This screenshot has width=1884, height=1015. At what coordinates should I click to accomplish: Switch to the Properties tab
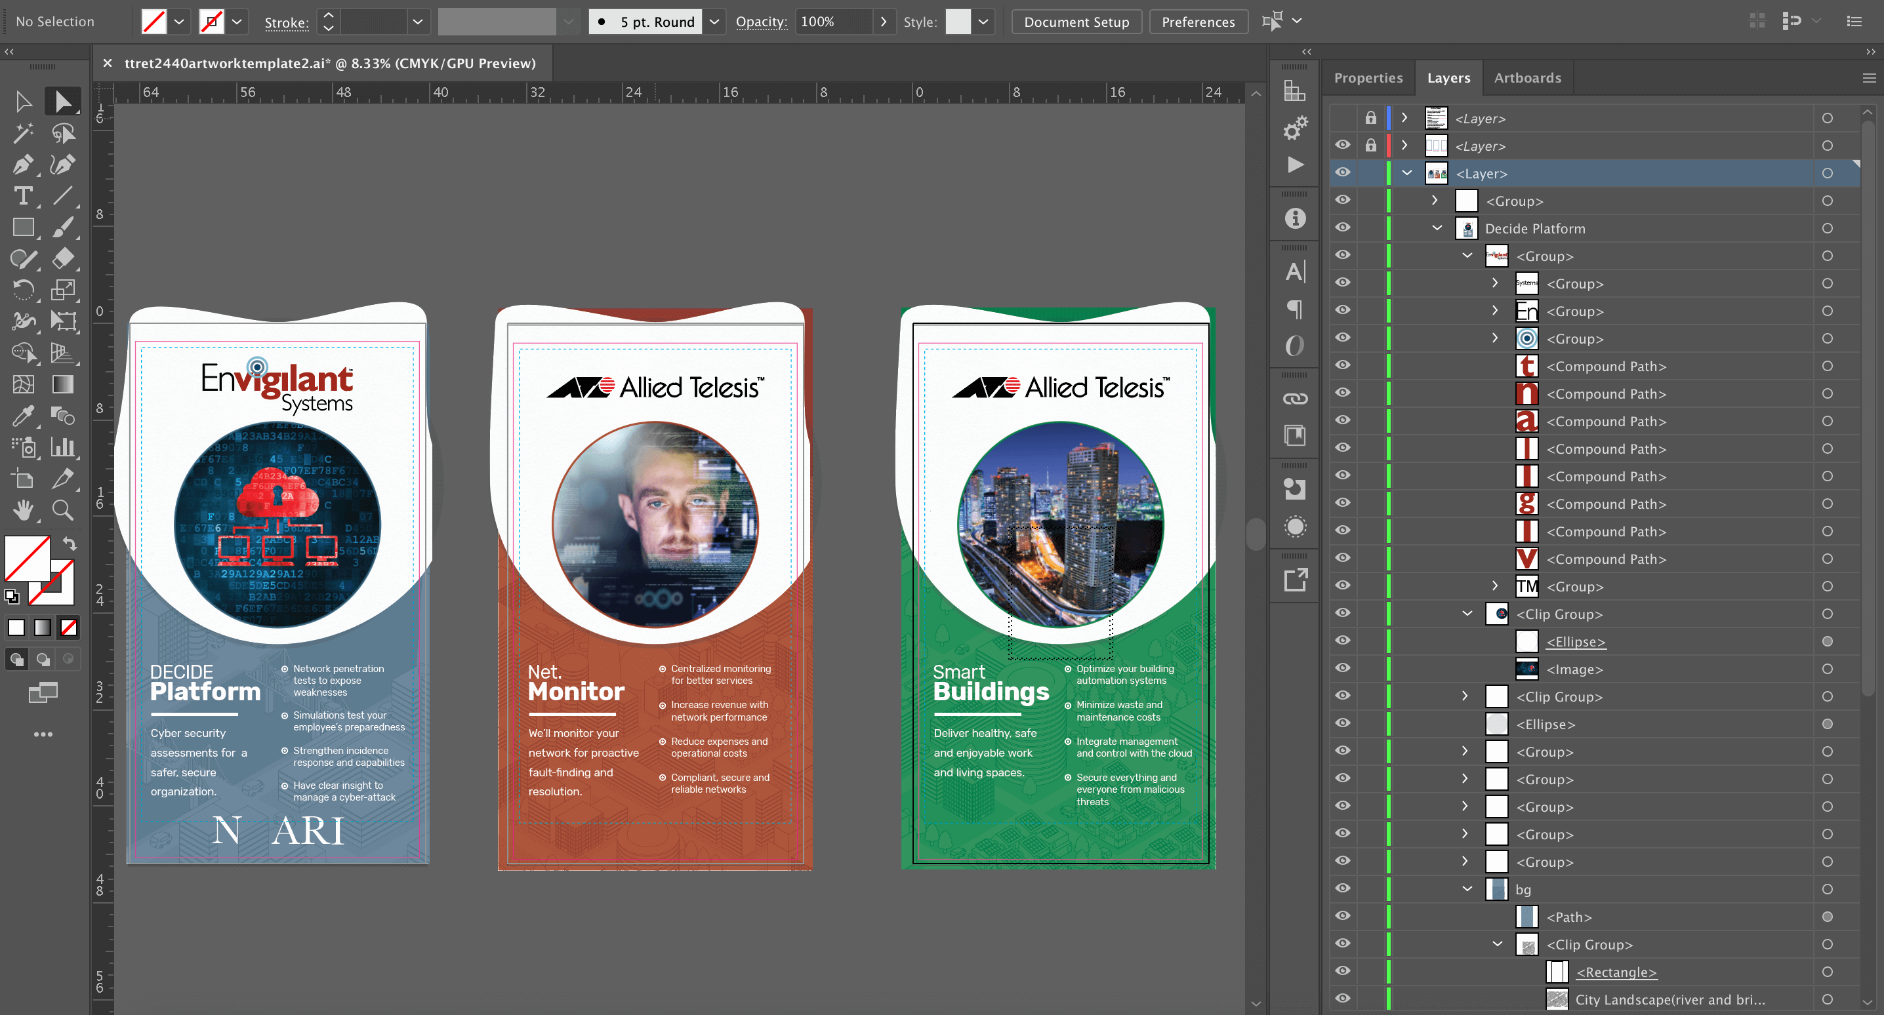1368,77
